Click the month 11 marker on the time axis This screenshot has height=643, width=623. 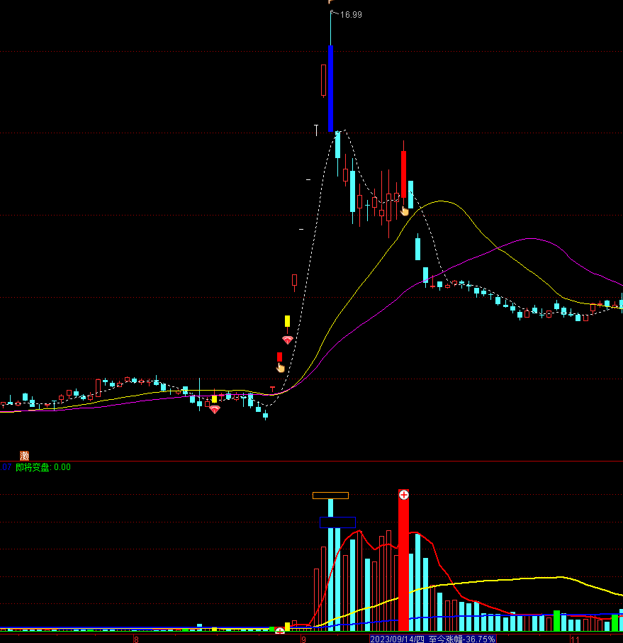click(x=575, y=639)
